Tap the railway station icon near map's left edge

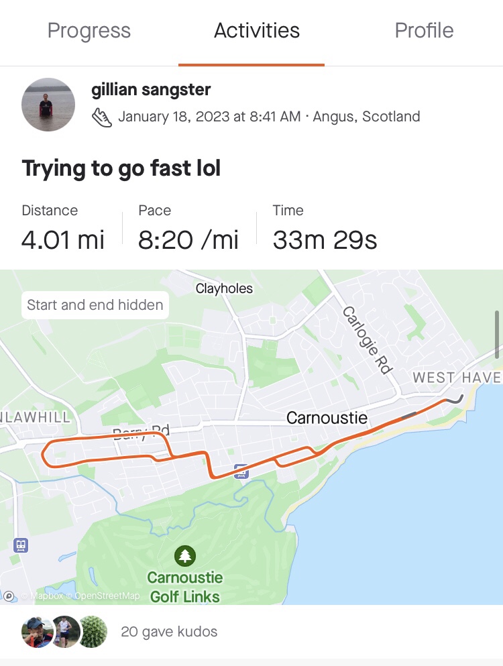(x=21, y=545)
